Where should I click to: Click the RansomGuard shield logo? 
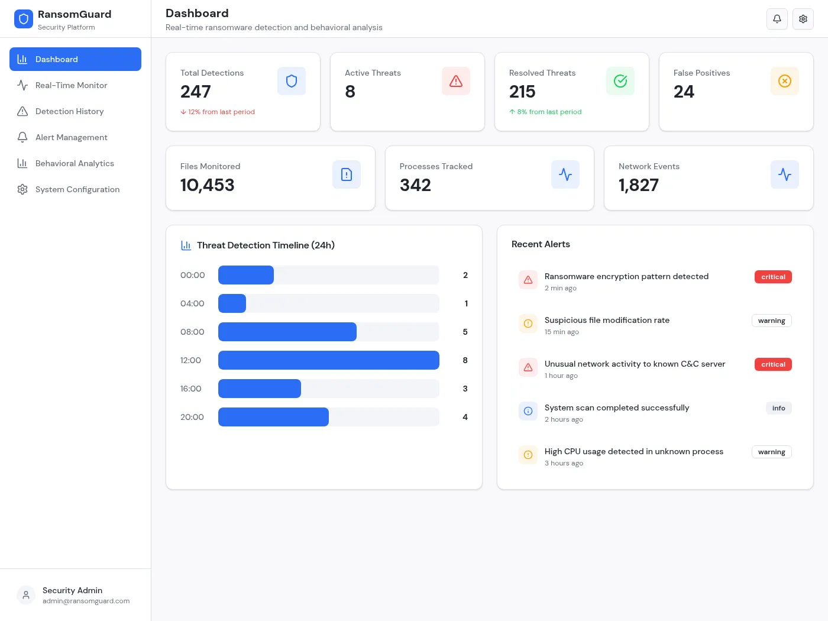pyautogui.click(x=24, y=19)
